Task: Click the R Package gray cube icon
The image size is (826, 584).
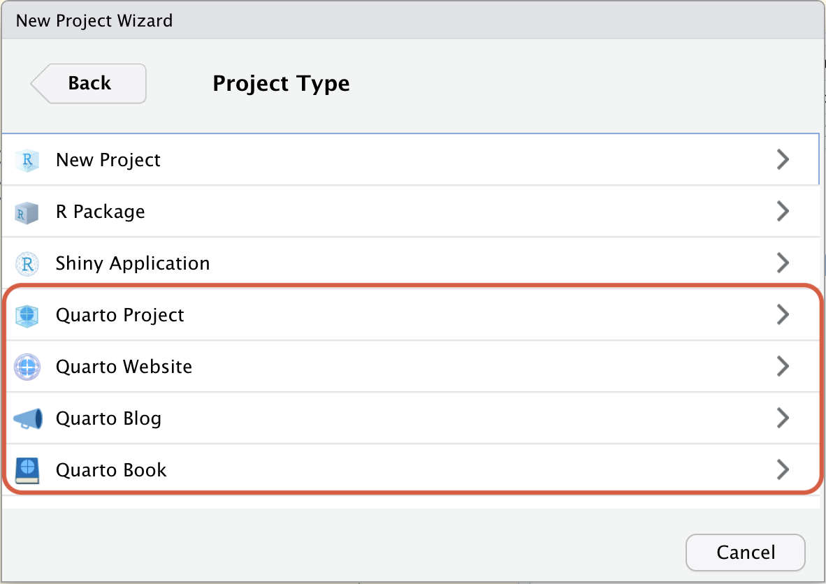Action: coord(28,212)
